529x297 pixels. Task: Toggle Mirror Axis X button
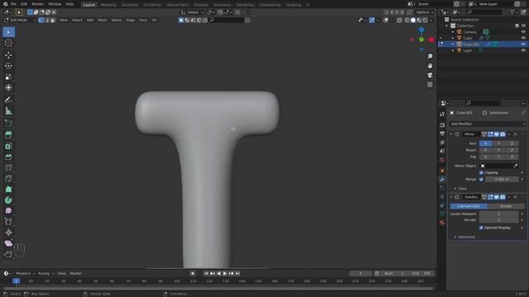click(x=485, y=144)
